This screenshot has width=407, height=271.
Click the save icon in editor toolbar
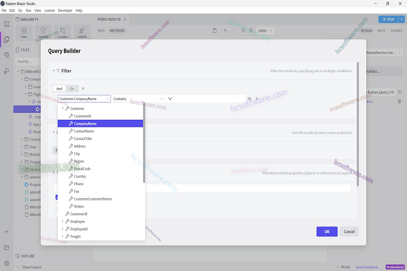tap(215, 30)
